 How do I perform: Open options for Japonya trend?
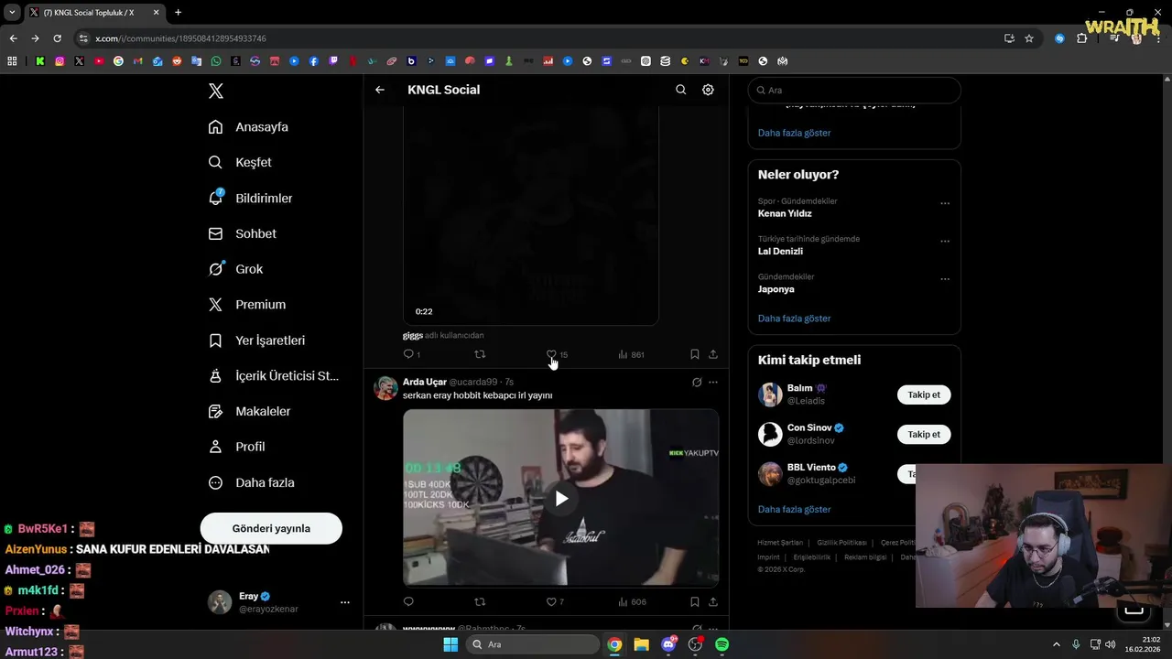[945, 279]
